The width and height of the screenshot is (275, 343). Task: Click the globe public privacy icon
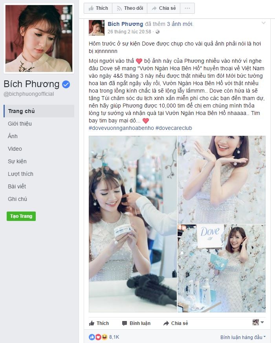tap(158, 32)
